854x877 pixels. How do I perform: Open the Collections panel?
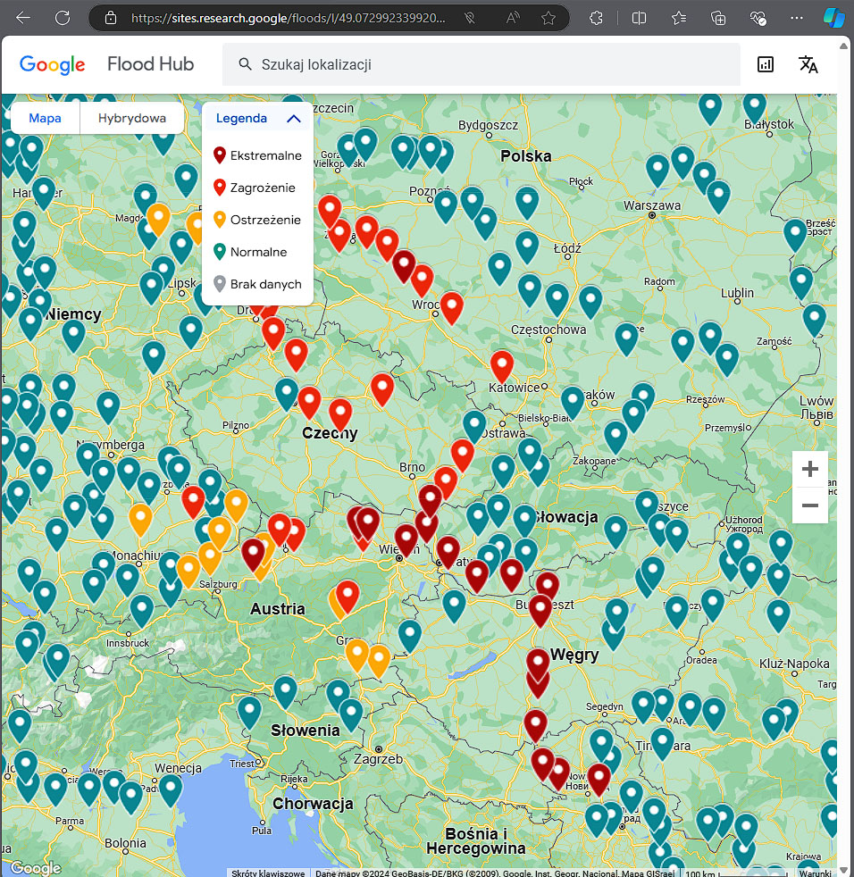coord(718,18)
